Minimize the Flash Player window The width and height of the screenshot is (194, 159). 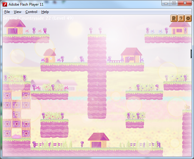click(166, 3)
